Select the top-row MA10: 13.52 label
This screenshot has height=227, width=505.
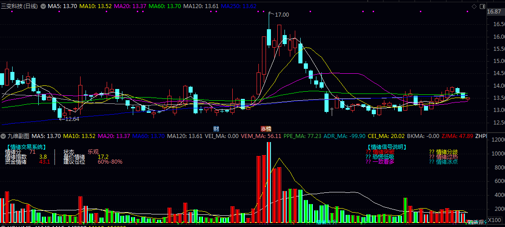point(95,6)
